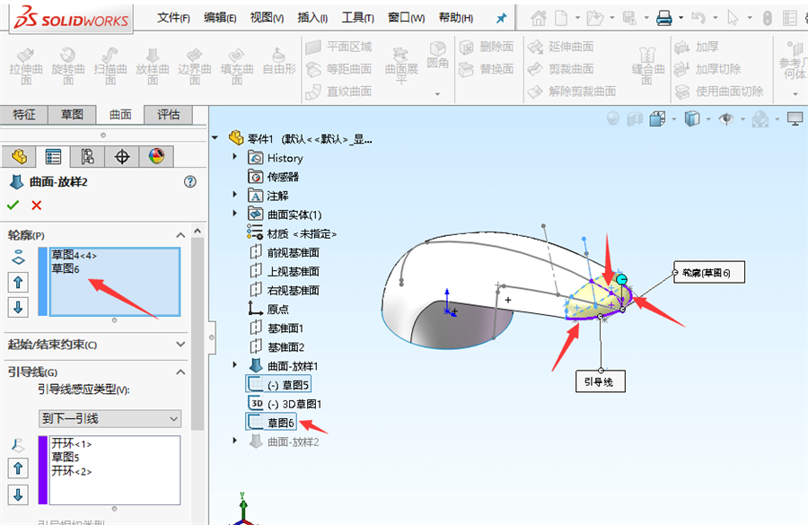
Task: Choose Untrim Surface (解除剪裁曲面) tool
Action: point(572,92)
